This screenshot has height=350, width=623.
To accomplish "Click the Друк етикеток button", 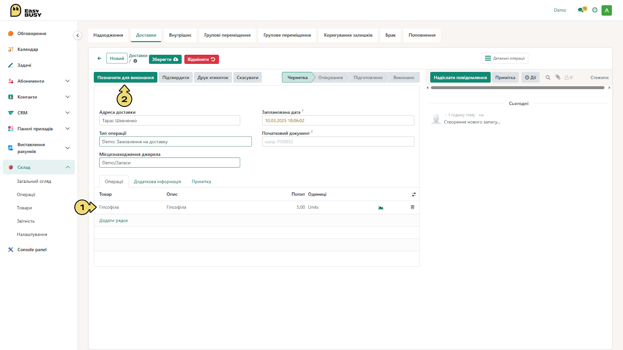I will coord(213,77).
